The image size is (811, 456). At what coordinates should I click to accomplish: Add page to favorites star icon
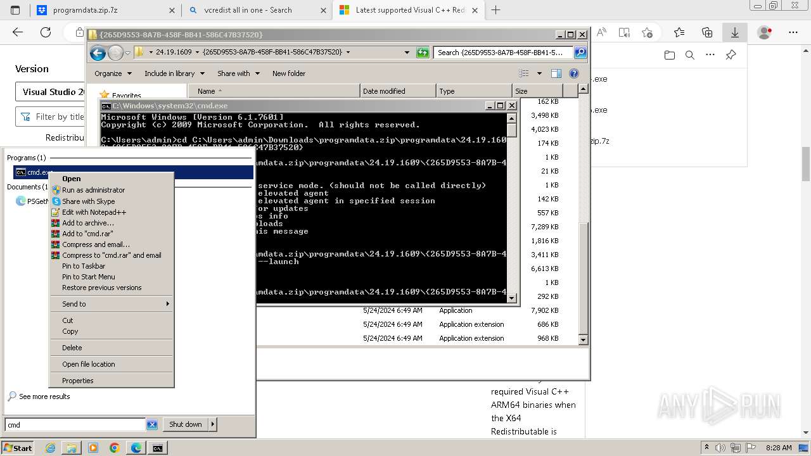point(647,32)
